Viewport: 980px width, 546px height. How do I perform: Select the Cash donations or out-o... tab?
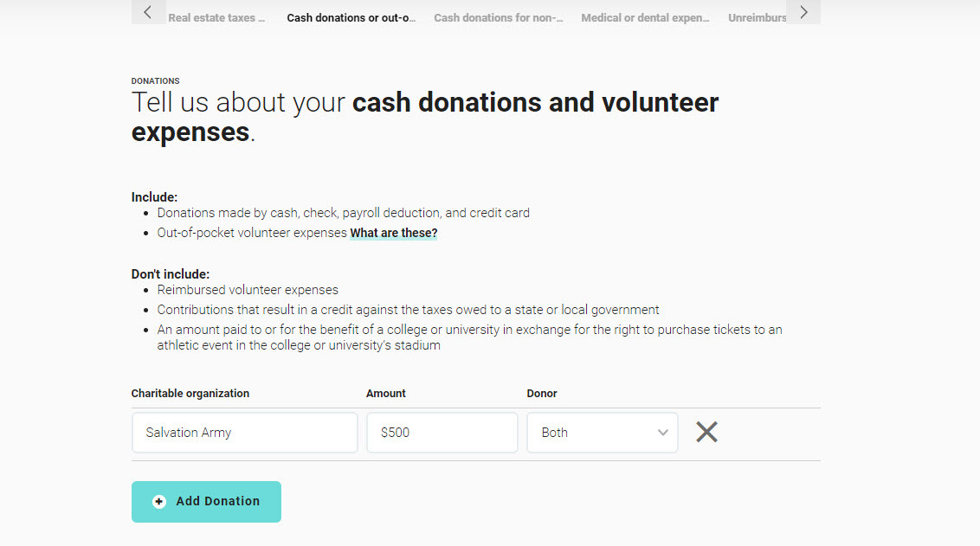coord(351,18)
